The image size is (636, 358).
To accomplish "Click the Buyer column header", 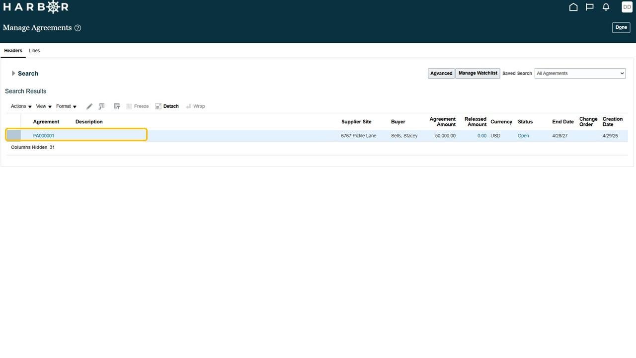I will point(398,122).
